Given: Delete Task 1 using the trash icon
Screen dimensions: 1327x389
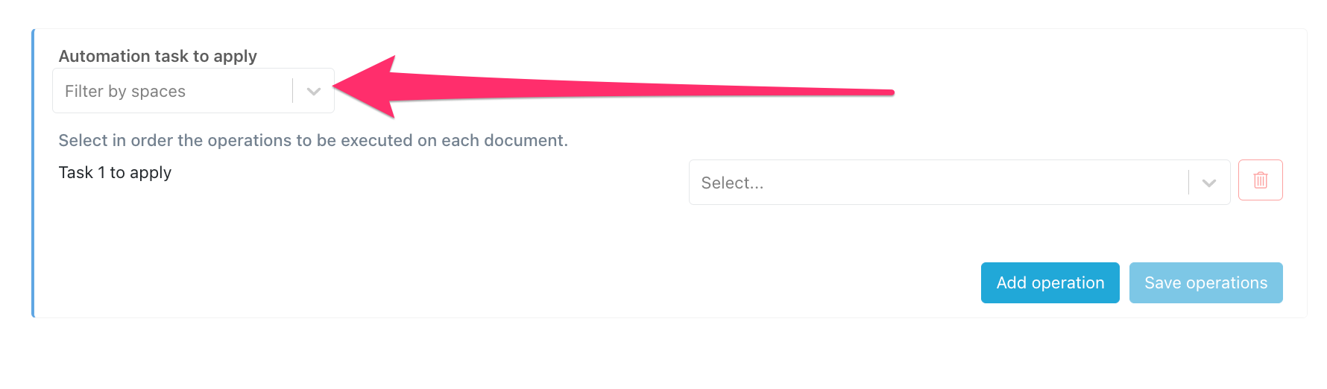Looking at the screenshot, I should click(1260, 180).
